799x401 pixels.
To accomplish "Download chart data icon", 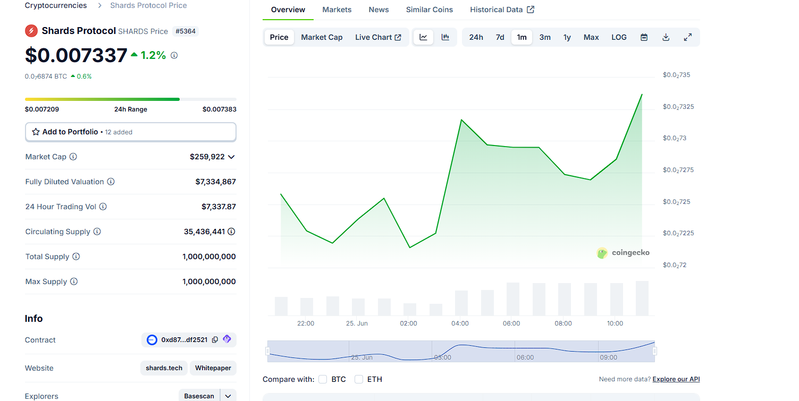I will coord(666,37).
